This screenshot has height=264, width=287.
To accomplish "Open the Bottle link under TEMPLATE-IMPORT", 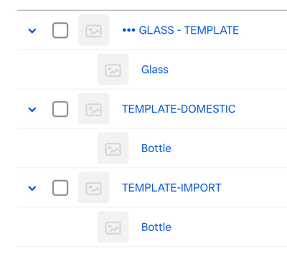I will point(156,227).
